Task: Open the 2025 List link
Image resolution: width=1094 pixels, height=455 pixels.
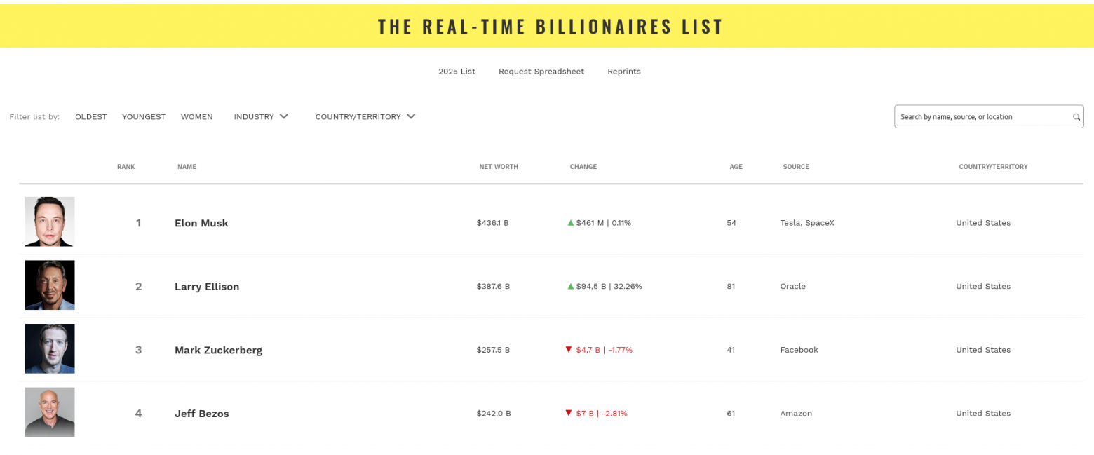Action: click(457, 72)
